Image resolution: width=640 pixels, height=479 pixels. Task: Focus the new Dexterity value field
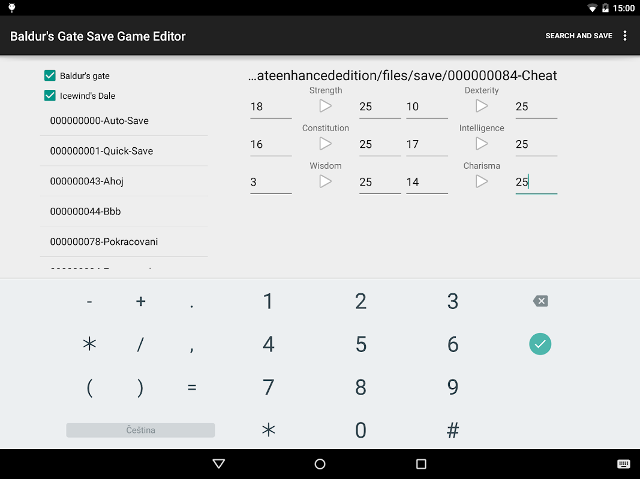[x=536, y=107]
